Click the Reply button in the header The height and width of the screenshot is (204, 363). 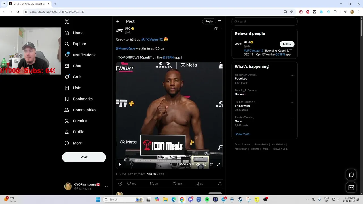coord(209,22)
